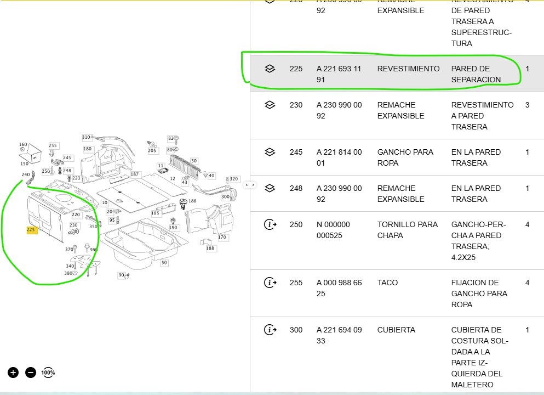Screen dimensions: 544x395
Task: Click layers icon for part row 248
Action: pyautogui.click(x=270, y=189)
